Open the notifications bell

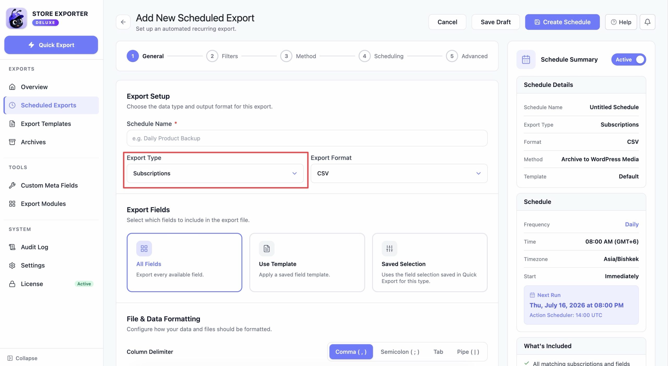click(647, 22)
